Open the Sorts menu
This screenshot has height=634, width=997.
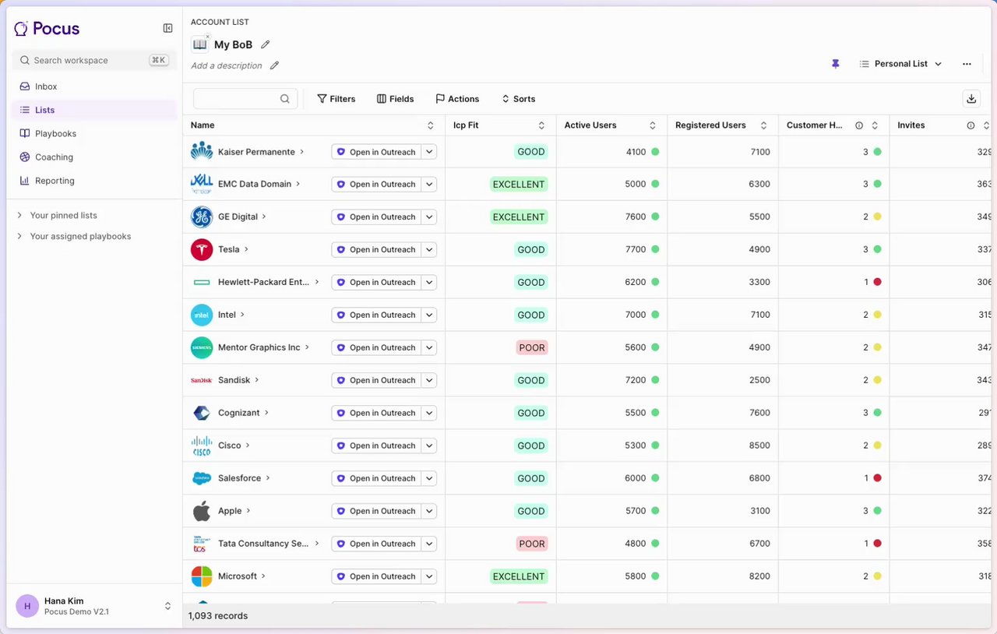(518, 99)
